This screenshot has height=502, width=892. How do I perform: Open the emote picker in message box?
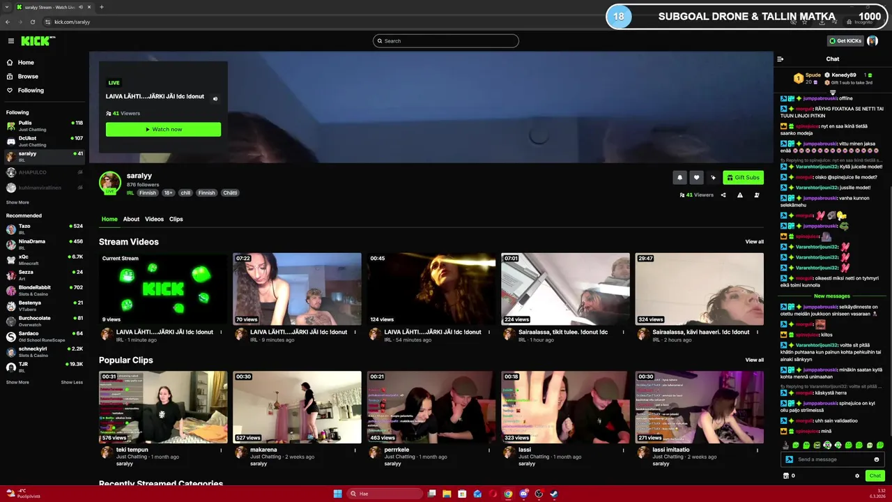click(x=877, y=459)
